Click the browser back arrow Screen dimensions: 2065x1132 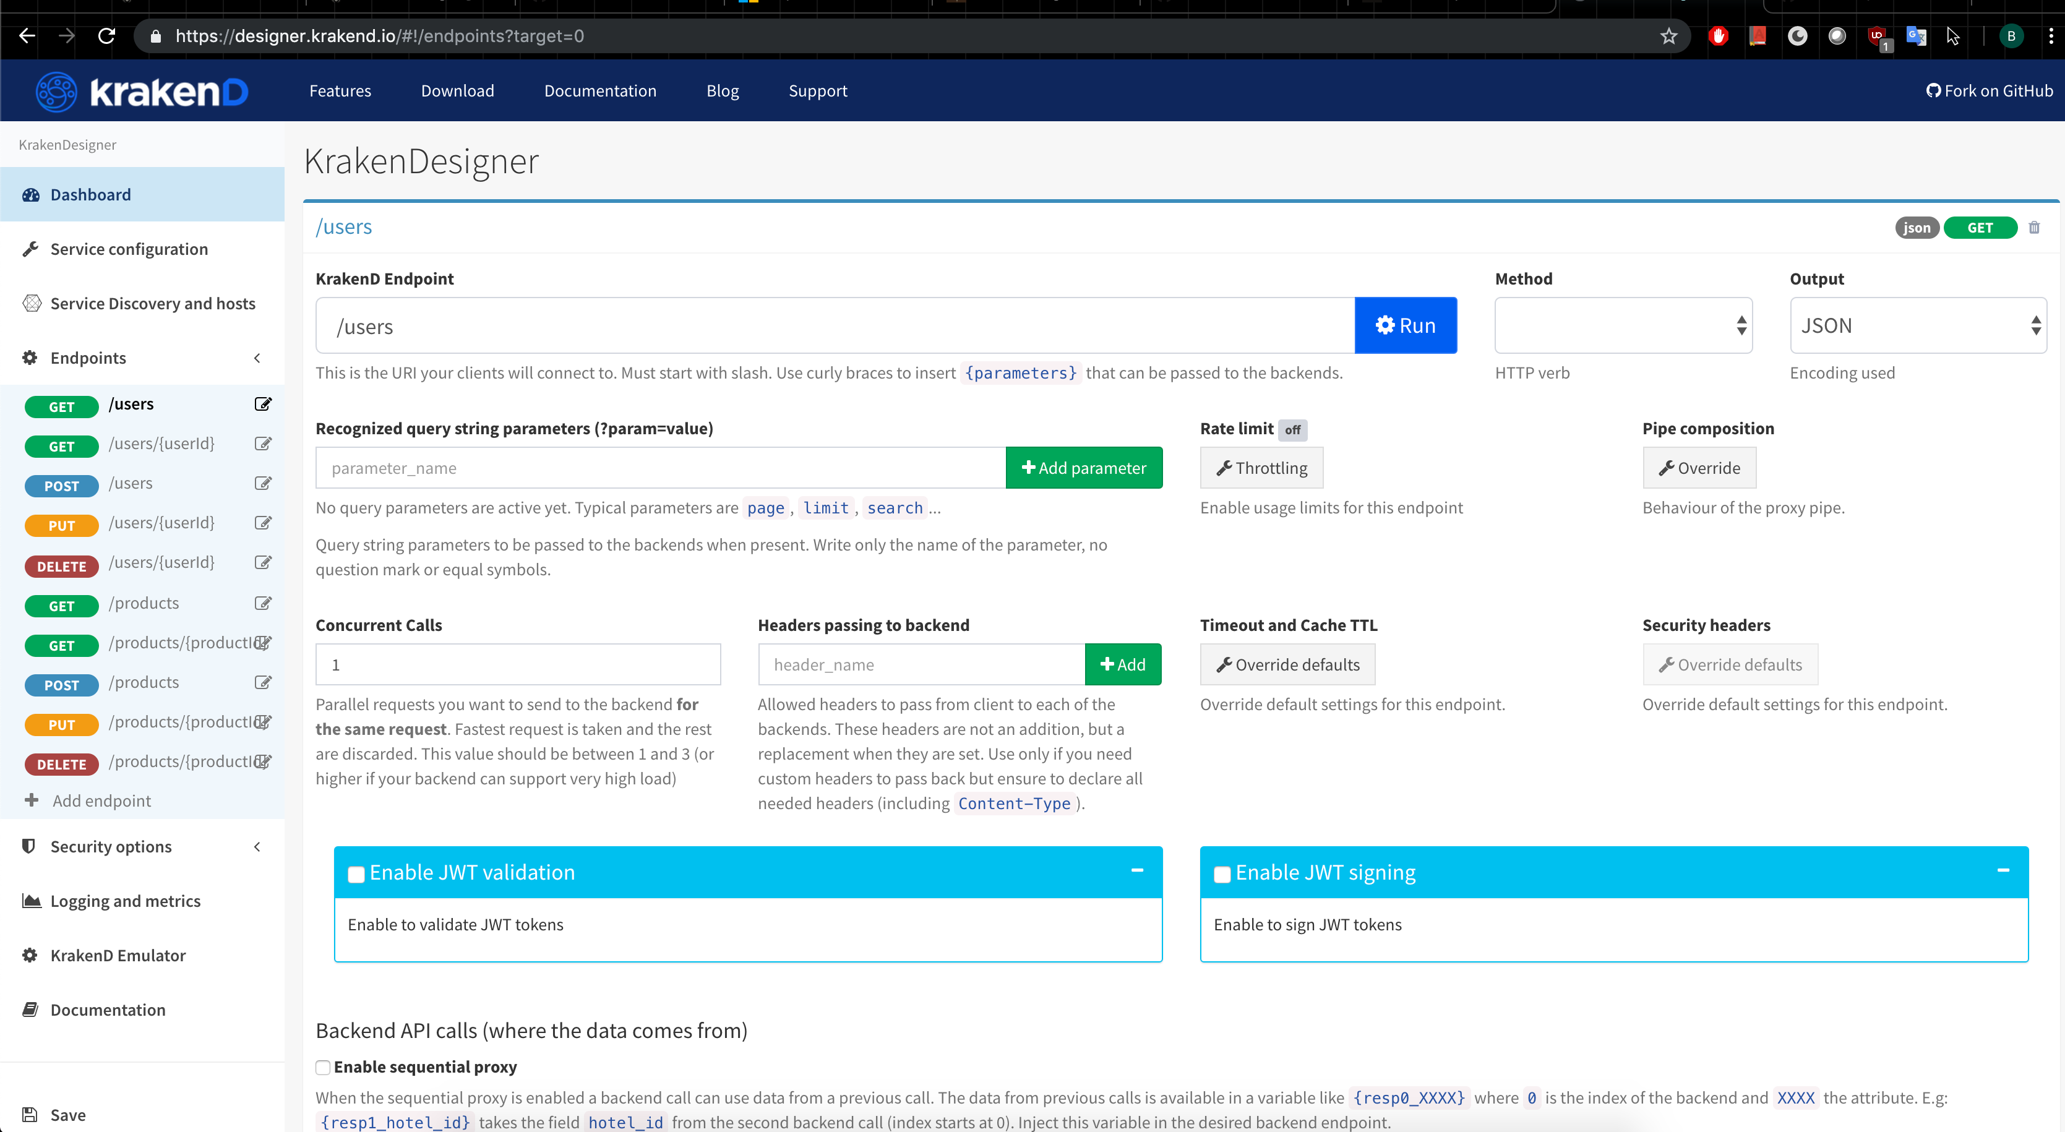(27, 36)
